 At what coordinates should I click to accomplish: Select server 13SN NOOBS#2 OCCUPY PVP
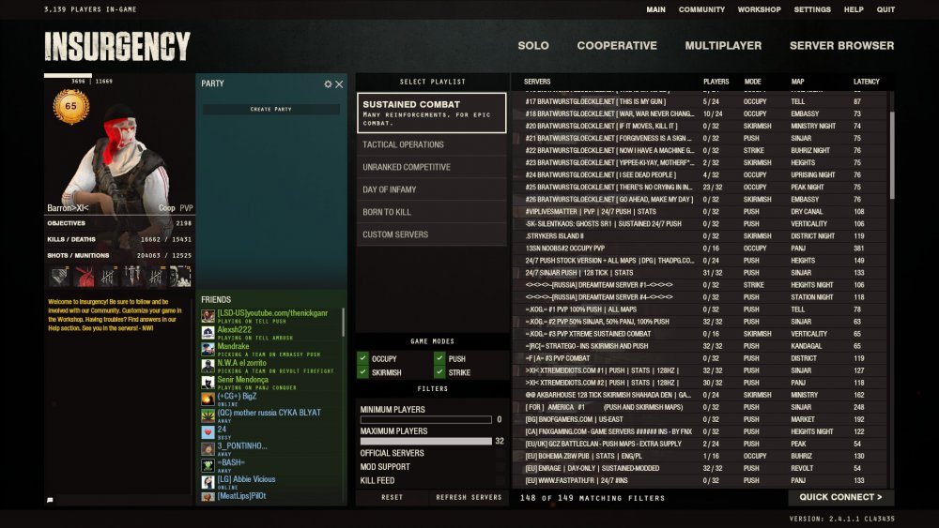700,249
